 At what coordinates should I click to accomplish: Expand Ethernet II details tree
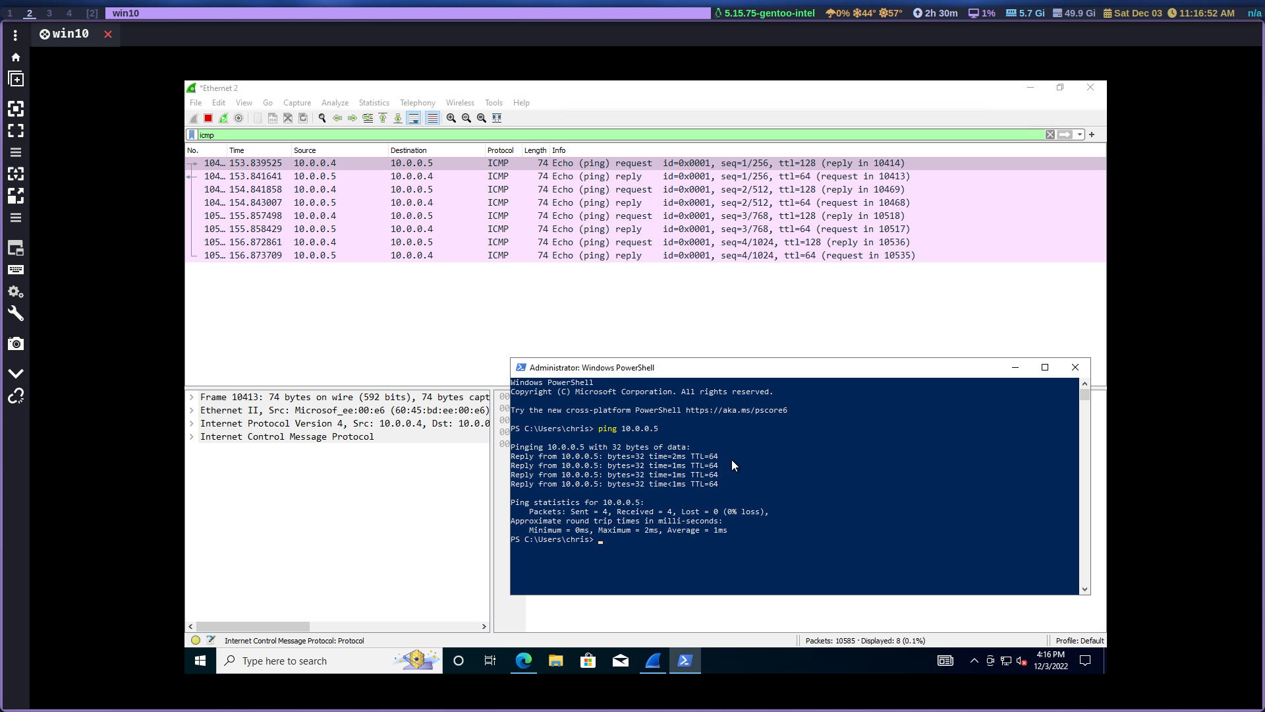point(192,410)
